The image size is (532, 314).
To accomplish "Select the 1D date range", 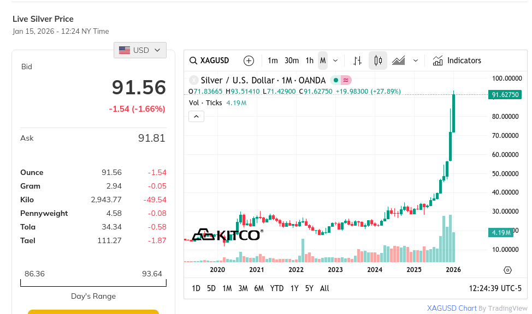I will (x=196, y=288).
